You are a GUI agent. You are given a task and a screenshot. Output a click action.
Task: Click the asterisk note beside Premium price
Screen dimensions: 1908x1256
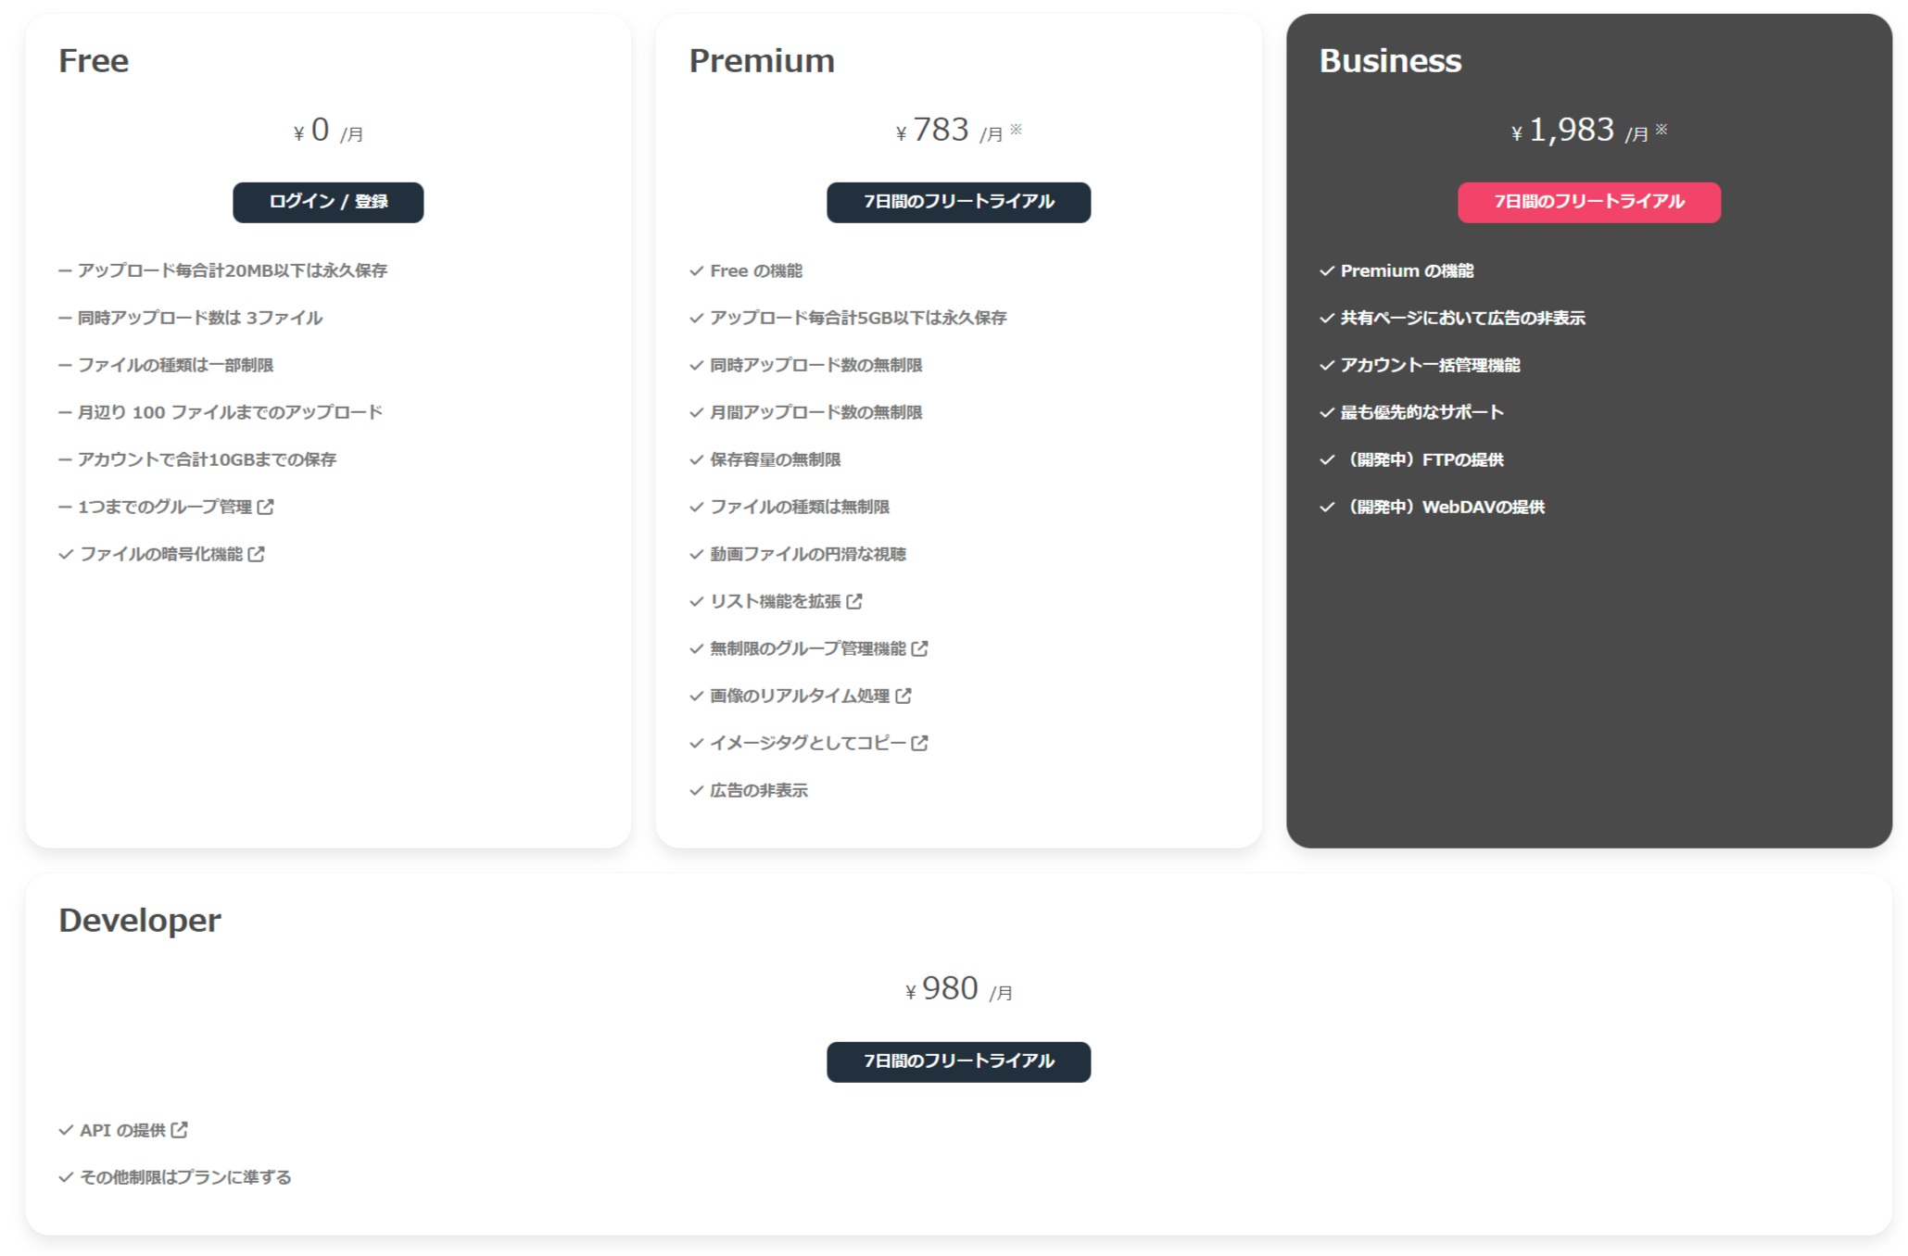click(1016, 130)
